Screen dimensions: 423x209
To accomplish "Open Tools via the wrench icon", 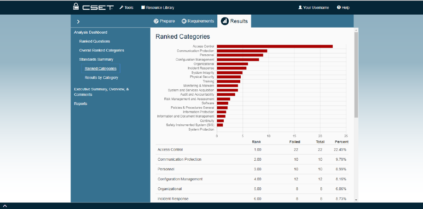I will pos(122,7).
